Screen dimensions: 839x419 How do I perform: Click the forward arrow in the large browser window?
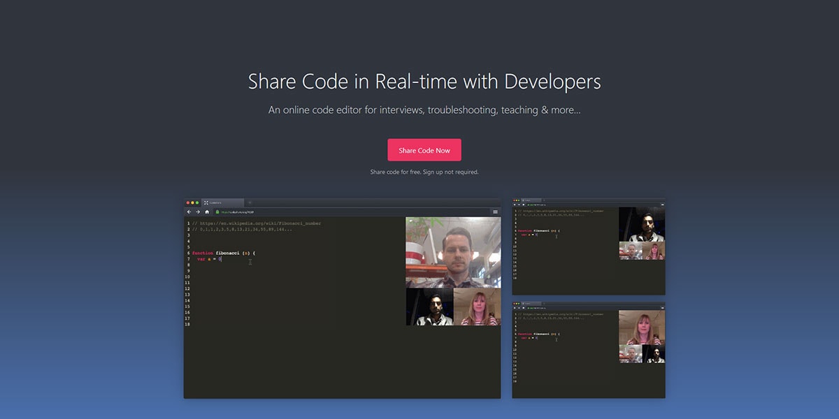coord(198,212)
